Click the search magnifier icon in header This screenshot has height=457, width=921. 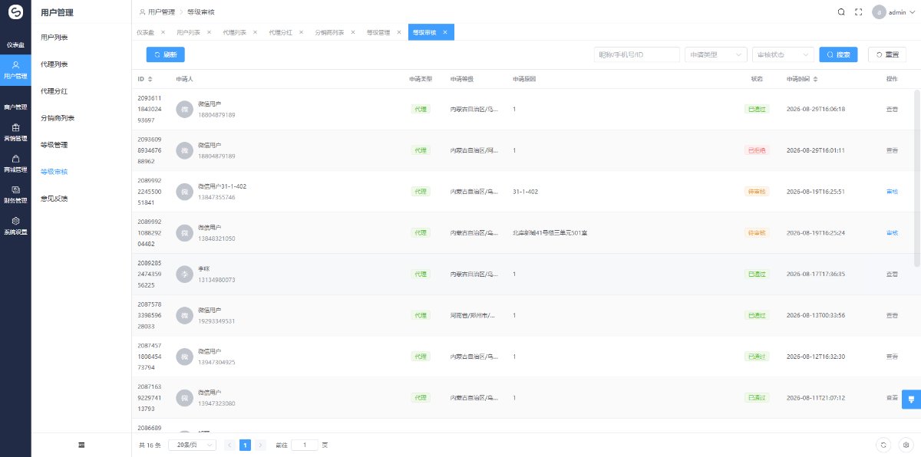coord(841,12)
